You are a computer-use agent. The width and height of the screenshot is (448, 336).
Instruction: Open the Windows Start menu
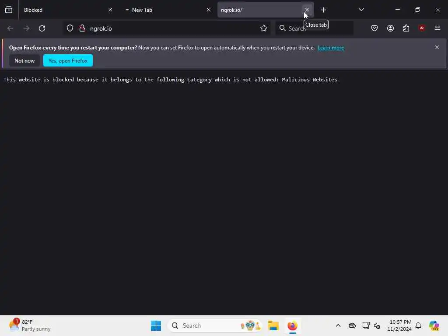[x=156, y=325]
